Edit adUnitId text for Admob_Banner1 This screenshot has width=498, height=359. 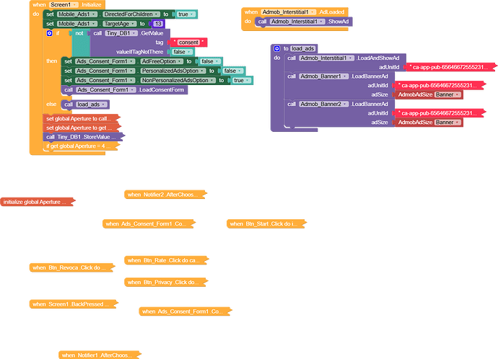[439, 86]
